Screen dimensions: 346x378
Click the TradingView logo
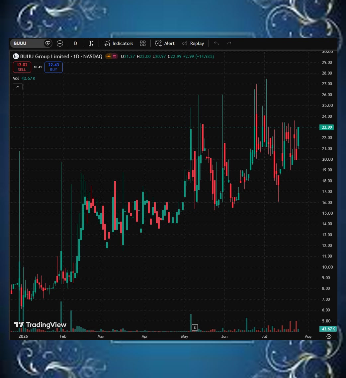(x=40, y=325)
